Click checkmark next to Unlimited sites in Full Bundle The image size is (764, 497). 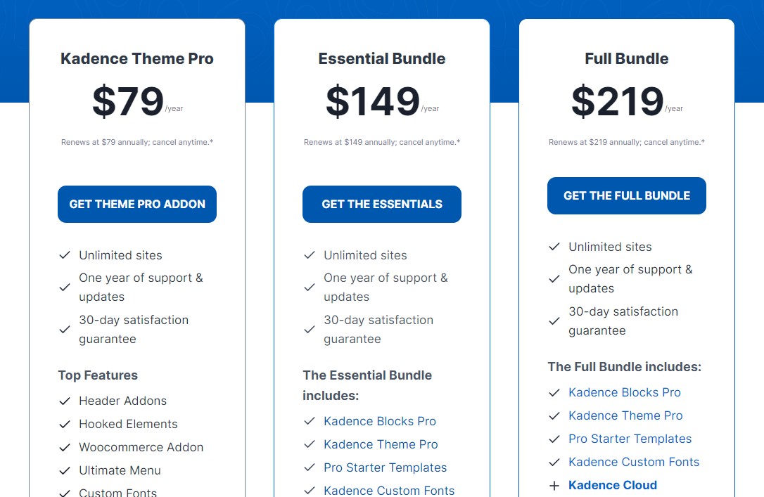554,247
